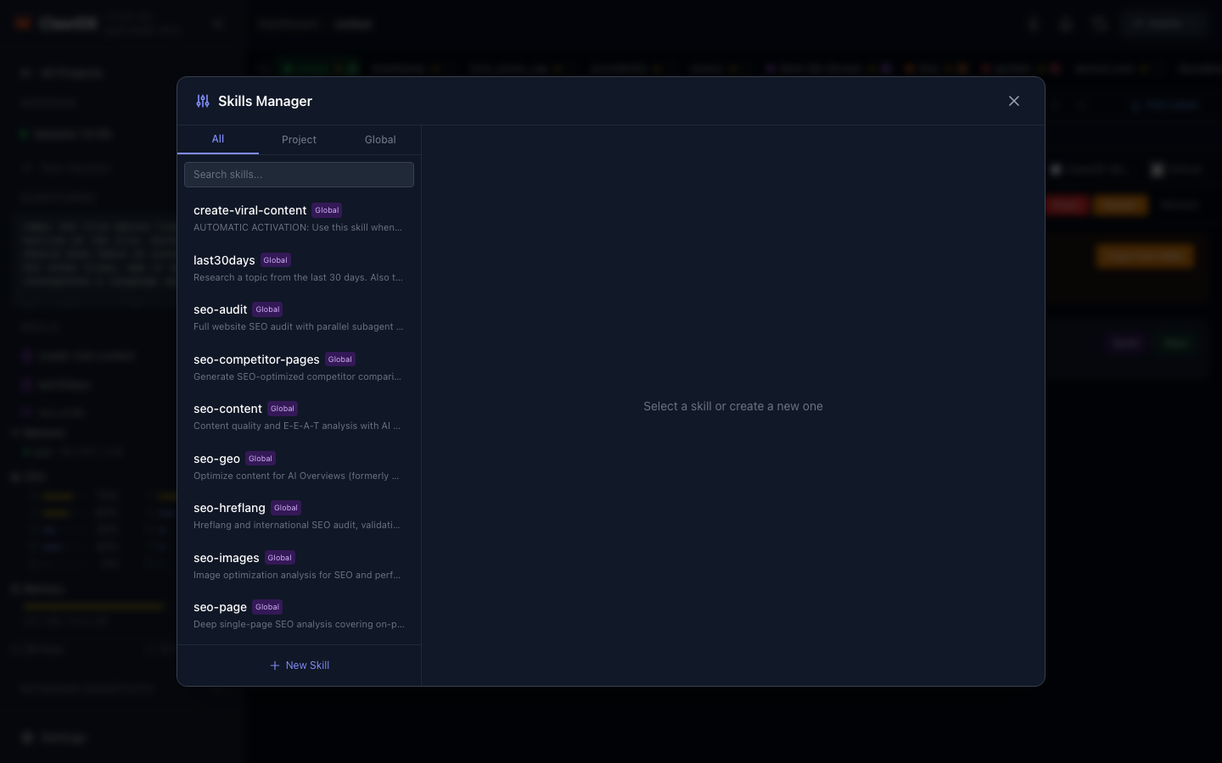Select the seo-content skill
The width and height of the screenshot is (1222, 763).
pyautogui.click(x=227, y=409)
